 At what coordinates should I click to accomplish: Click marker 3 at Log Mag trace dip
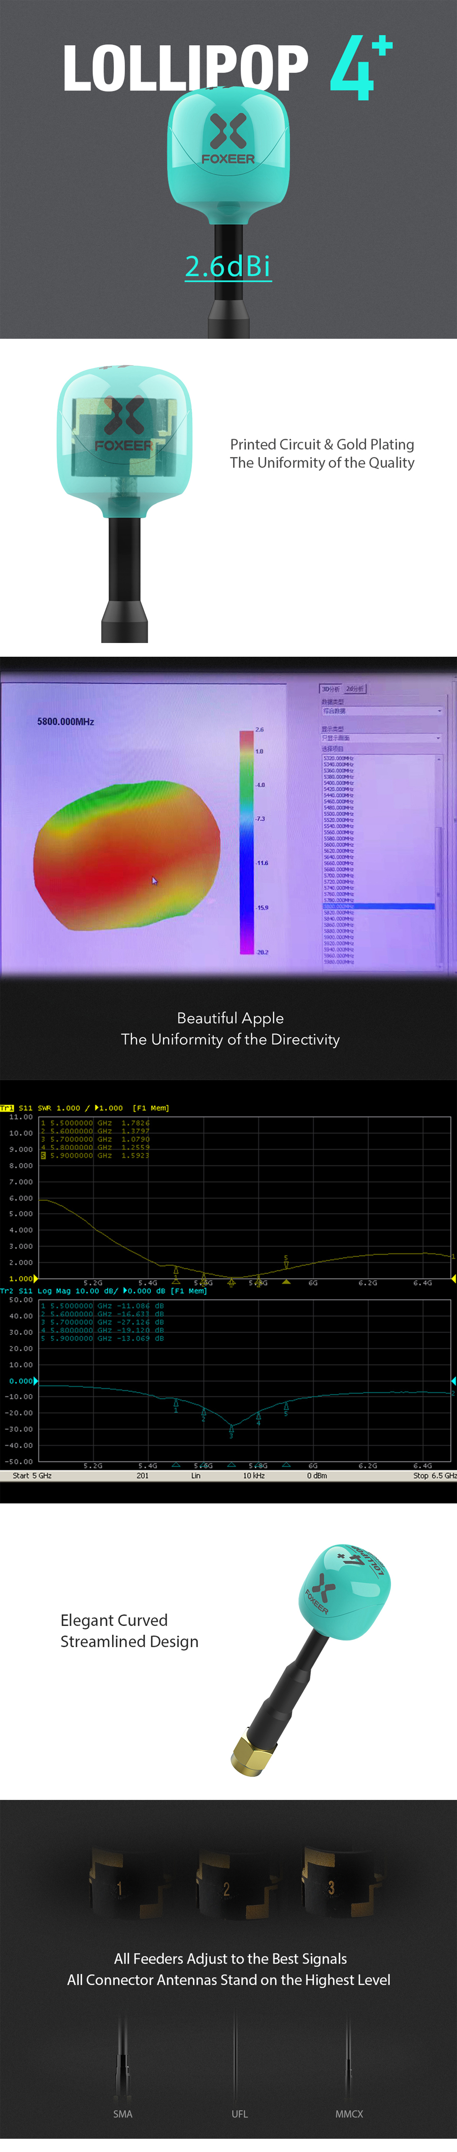point(232,1432)
